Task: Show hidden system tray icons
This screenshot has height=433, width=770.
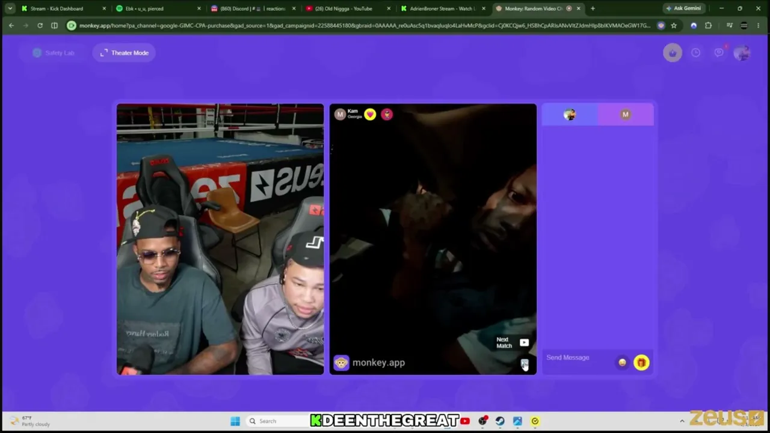Action: tap(682, 421)
